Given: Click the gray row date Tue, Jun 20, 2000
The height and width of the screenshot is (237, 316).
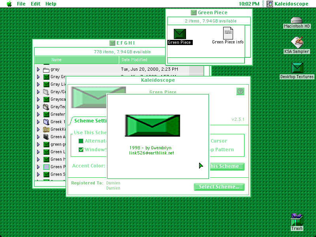Looking at the screenshot, I should coord(149,70).
